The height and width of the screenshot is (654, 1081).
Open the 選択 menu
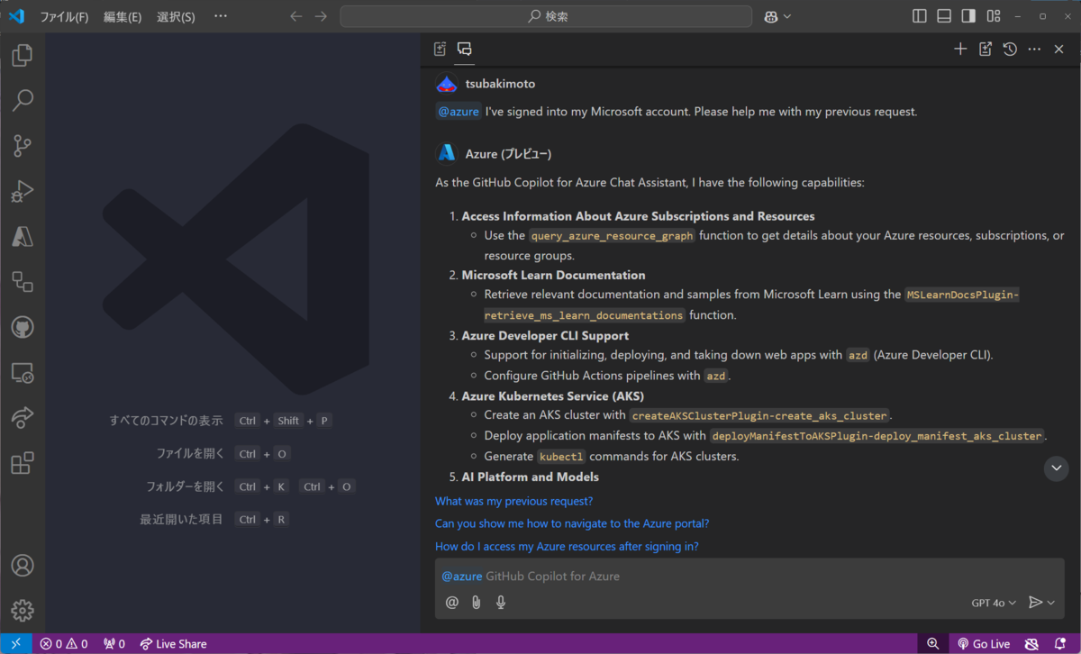(x=177, y=15)
